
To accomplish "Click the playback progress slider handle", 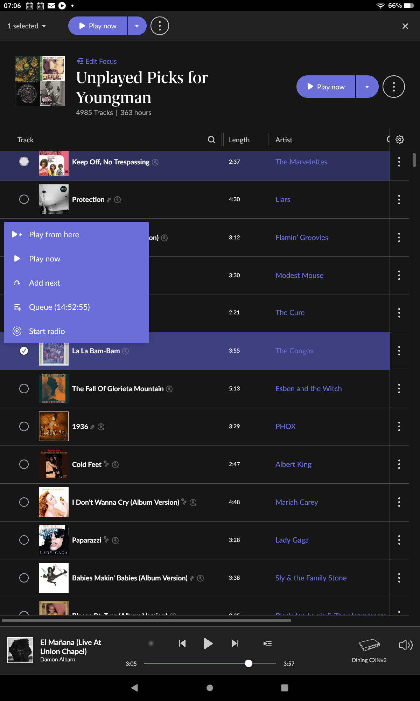I will 248,663.
